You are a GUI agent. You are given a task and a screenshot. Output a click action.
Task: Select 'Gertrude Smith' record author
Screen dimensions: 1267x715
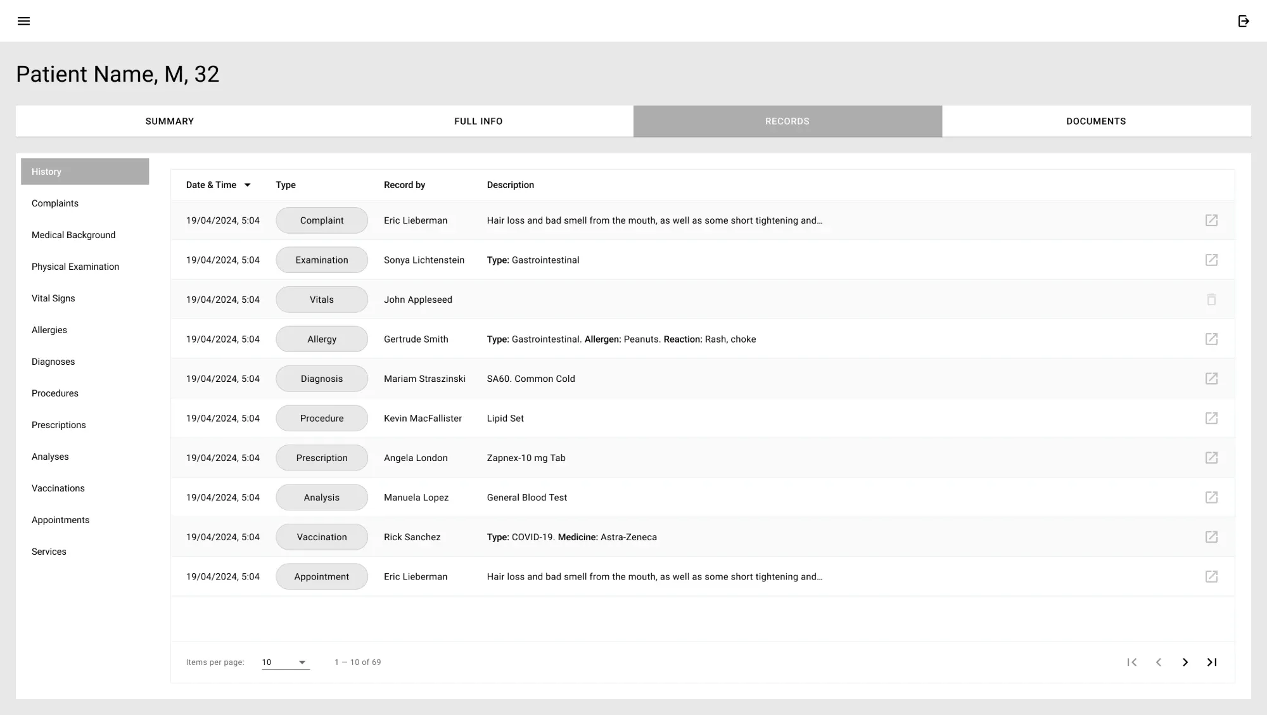pos(416,339)
